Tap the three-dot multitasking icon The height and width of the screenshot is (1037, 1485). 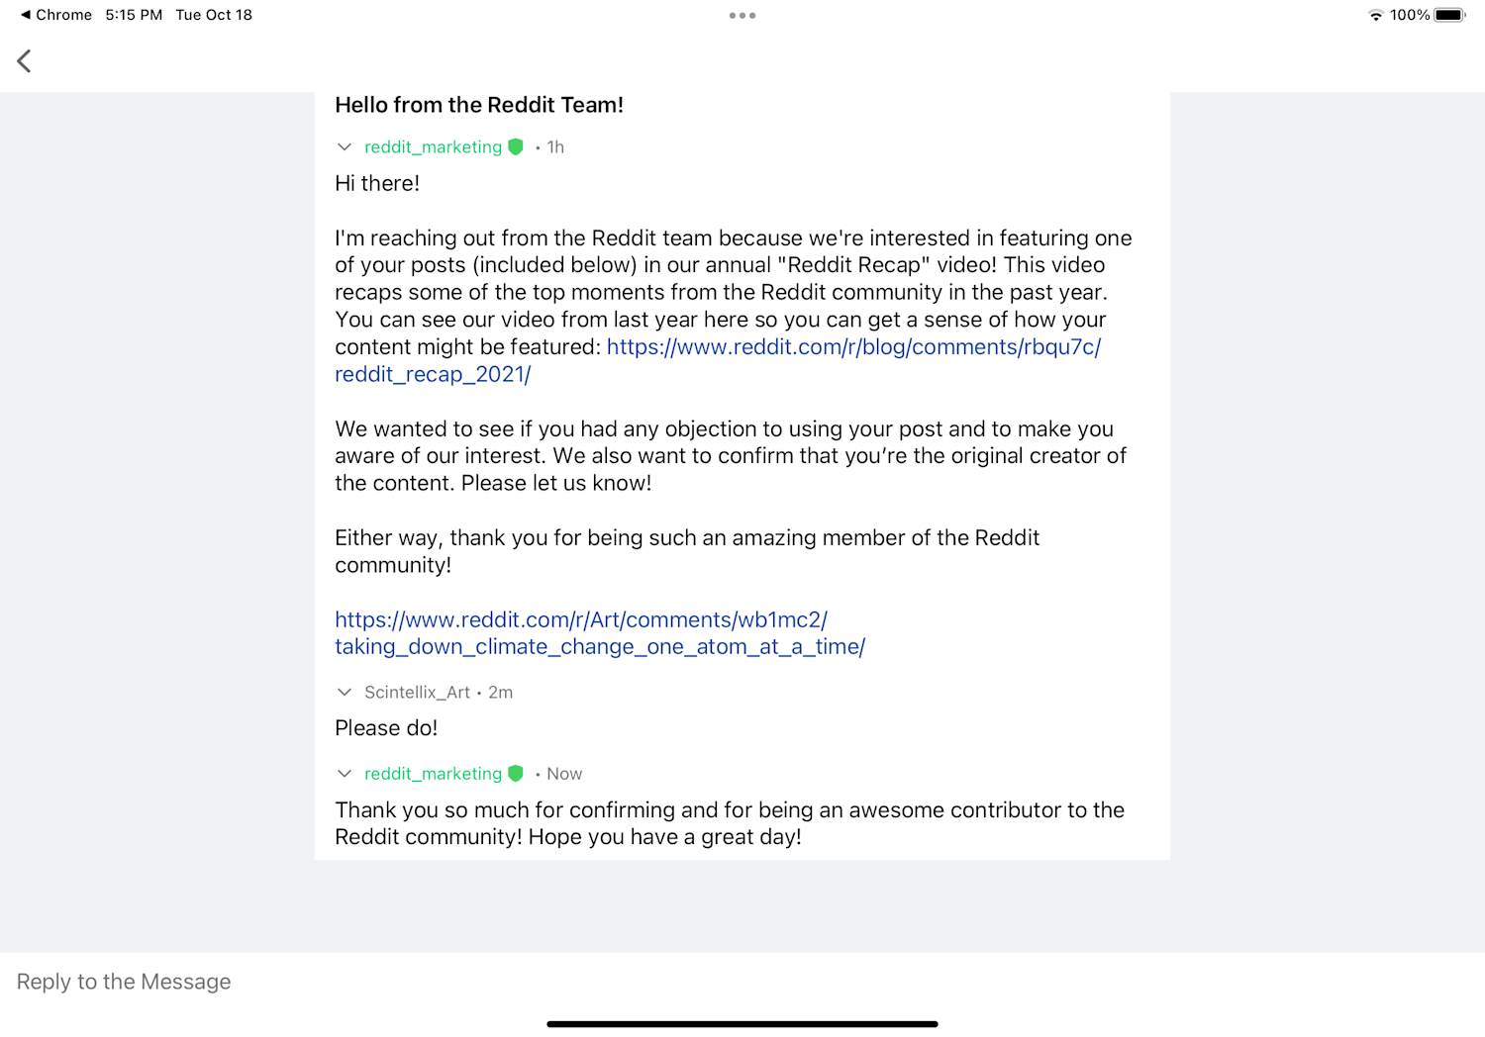click(x=742, y=16)
